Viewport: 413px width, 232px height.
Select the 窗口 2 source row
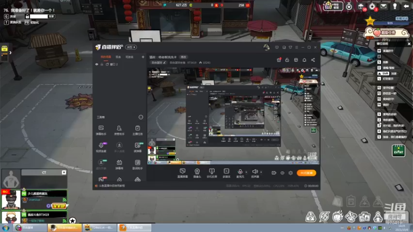[120, 64]
